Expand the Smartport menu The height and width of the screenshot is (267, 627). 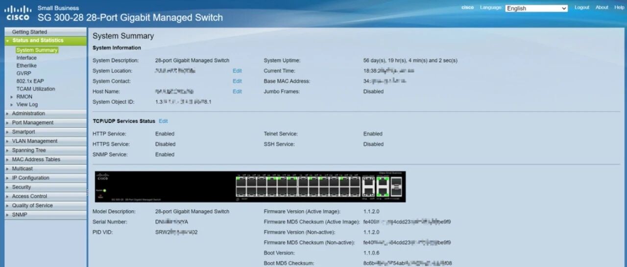46,132
